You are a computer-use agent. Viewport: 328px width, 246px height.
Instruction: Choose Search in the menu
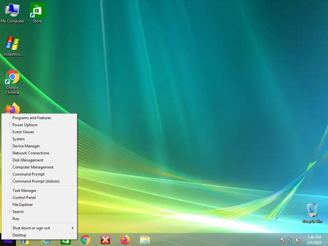[x=39, y=212]
